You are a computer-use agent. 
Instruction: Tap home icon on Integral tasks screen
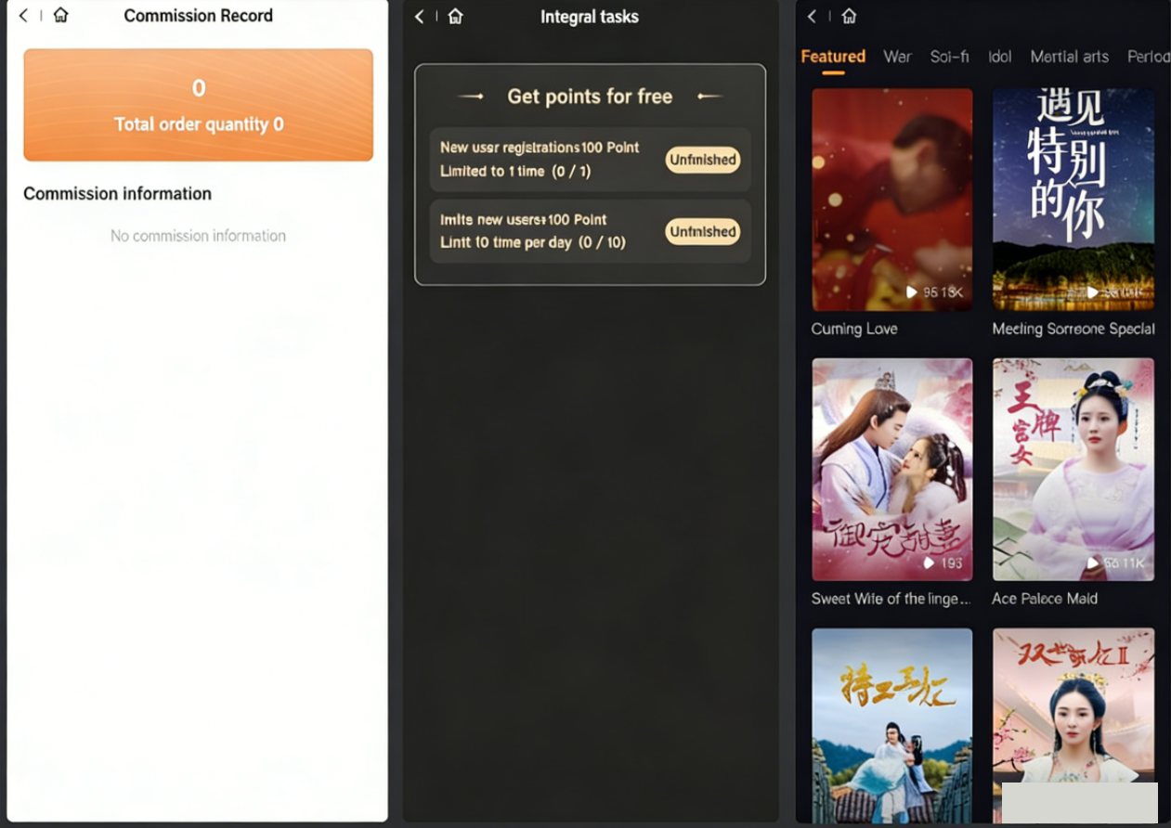pyautogui.click(x=455, y=17)
